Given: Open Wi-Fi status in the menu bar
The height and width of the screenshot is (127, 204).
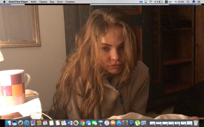Looking at the screenshot, I should [151, 2].
